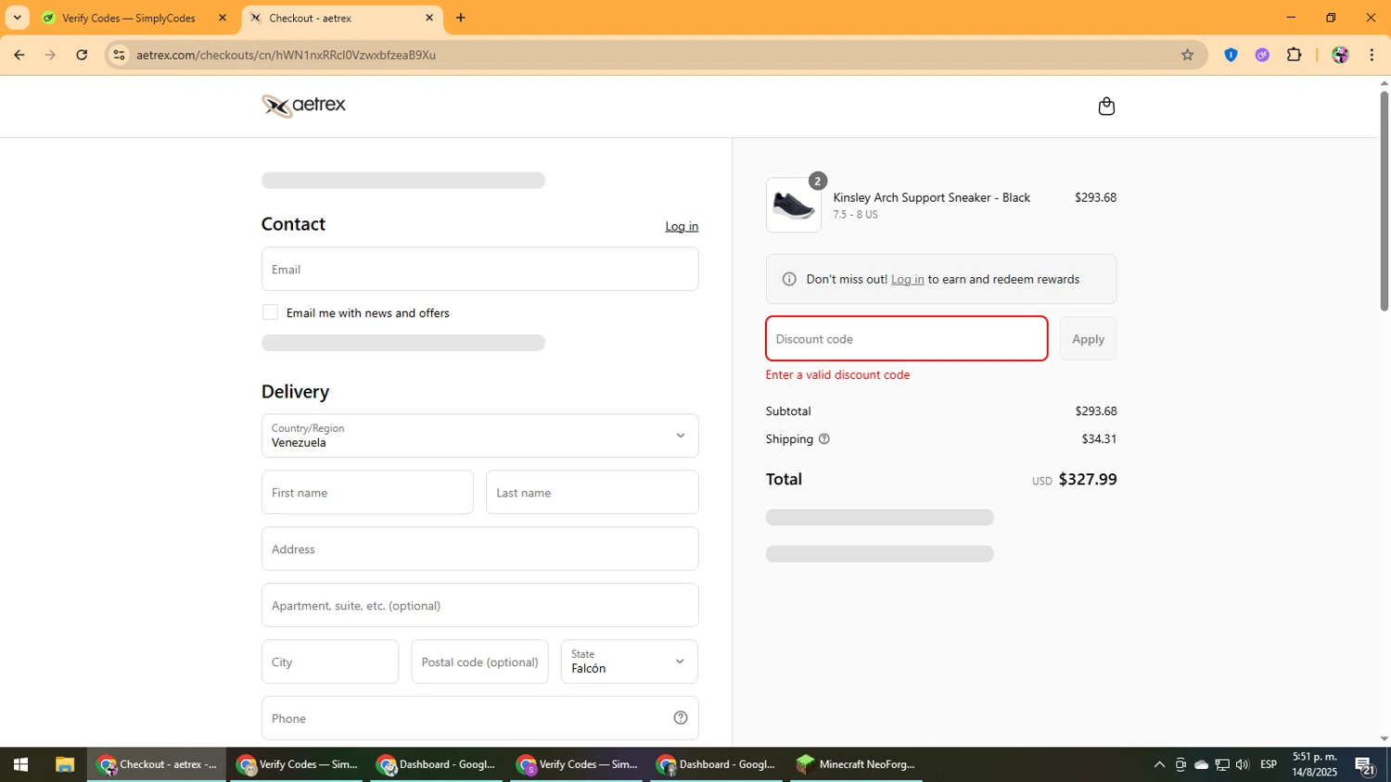Click the Phone field help icon
The height and width of the screenshot is (782, 1391).
tap(680, 718)
